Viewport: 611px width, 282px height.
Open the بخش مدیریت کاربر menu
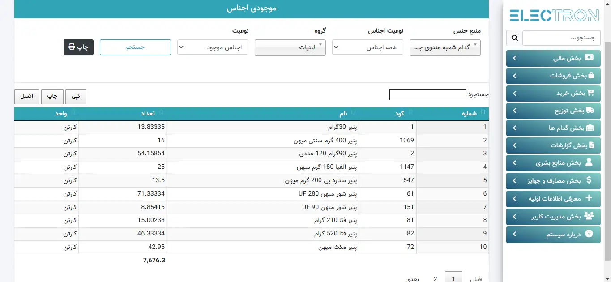click(553, 217)
